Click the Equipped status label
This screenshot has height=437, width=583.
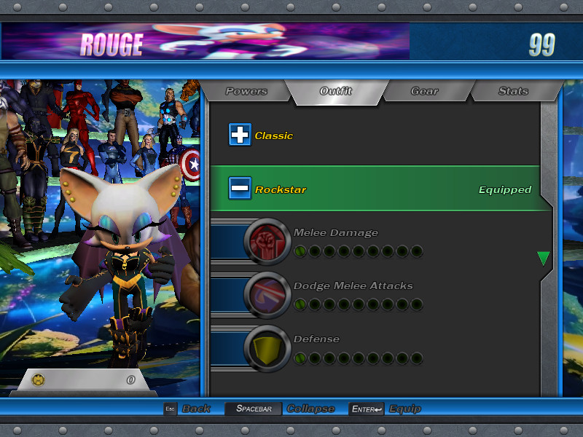(504, 189)
